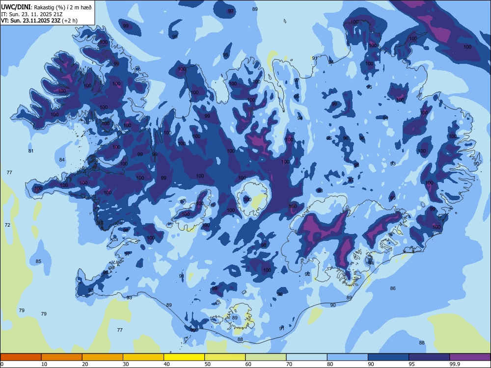Select the 'IT: Sun. 23. 11. 2025 21Z' line
The width and height of the screenshot is (491, 368).
pyautogui.click(x=32, y=14)
